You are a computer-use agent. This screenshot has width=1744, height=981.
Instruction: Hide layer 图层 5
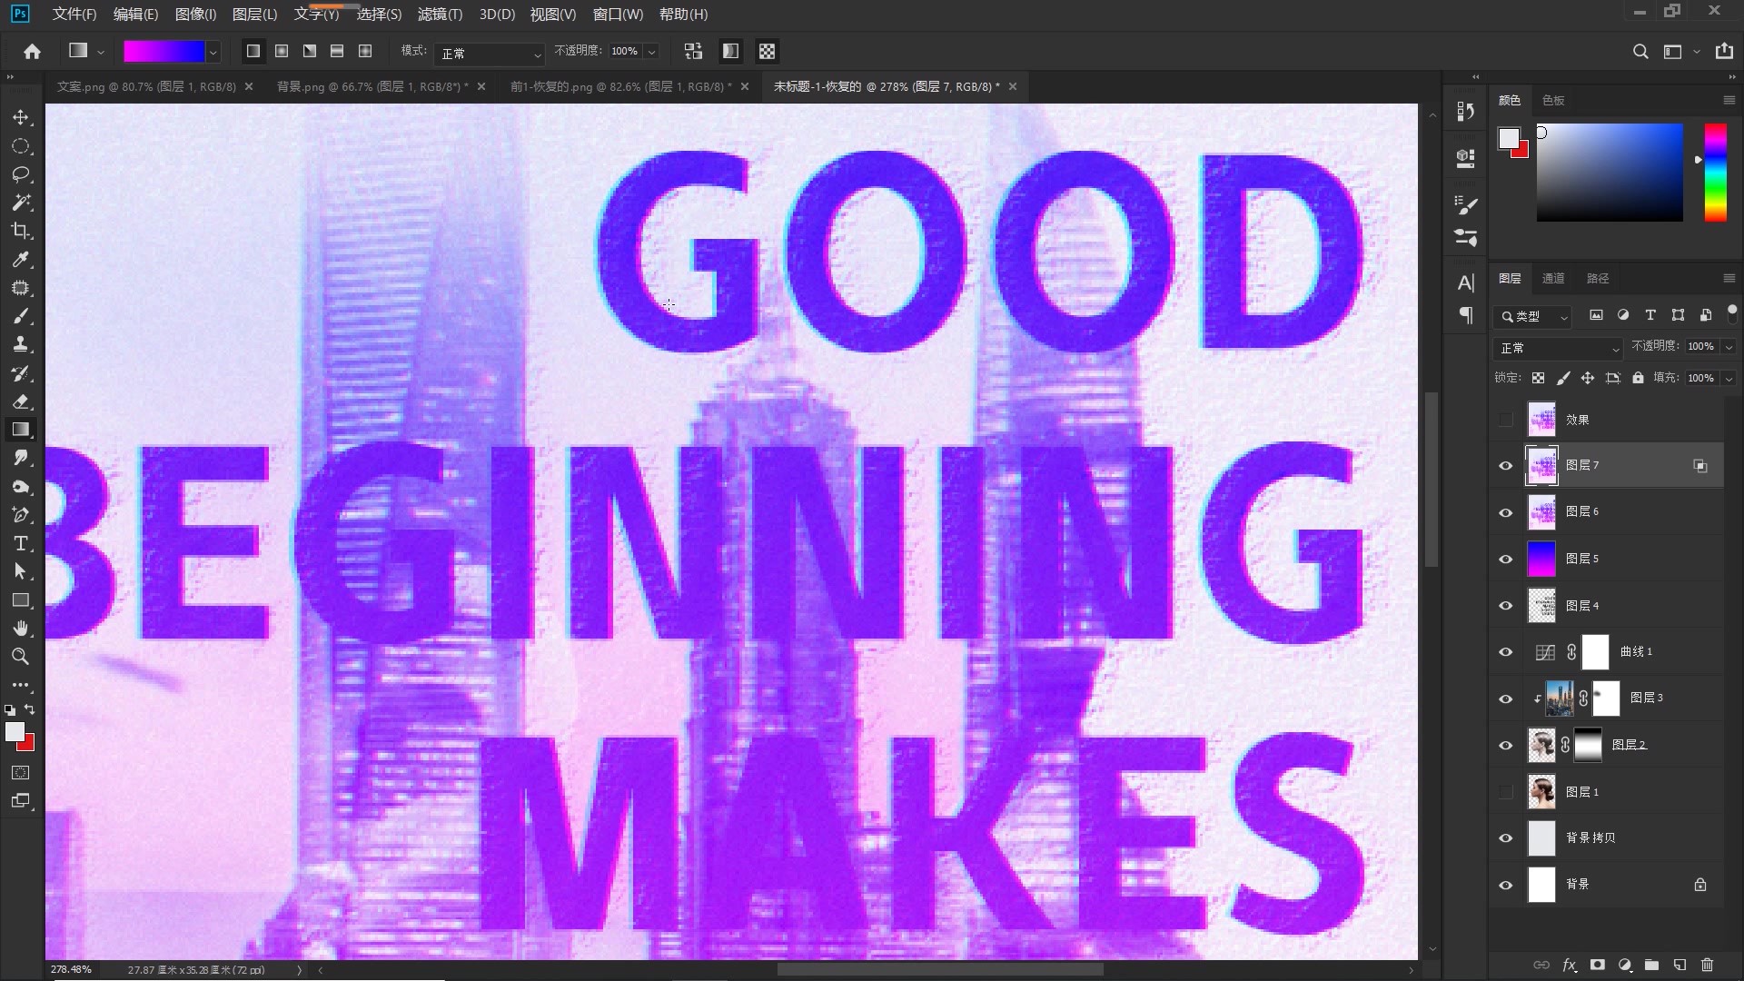click(x=1505, y=559)
